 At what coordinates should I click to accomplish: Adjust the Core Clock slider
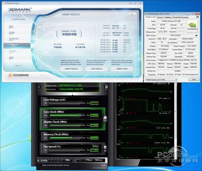click(x=67, y=115)
